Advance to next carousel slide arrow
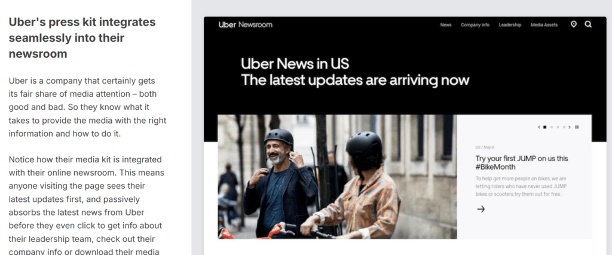This screenshot has width=612, height=255. click(570, 127)
